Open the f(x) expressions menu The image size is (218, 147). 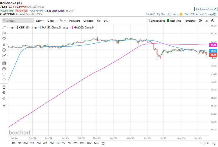point(98,21)
